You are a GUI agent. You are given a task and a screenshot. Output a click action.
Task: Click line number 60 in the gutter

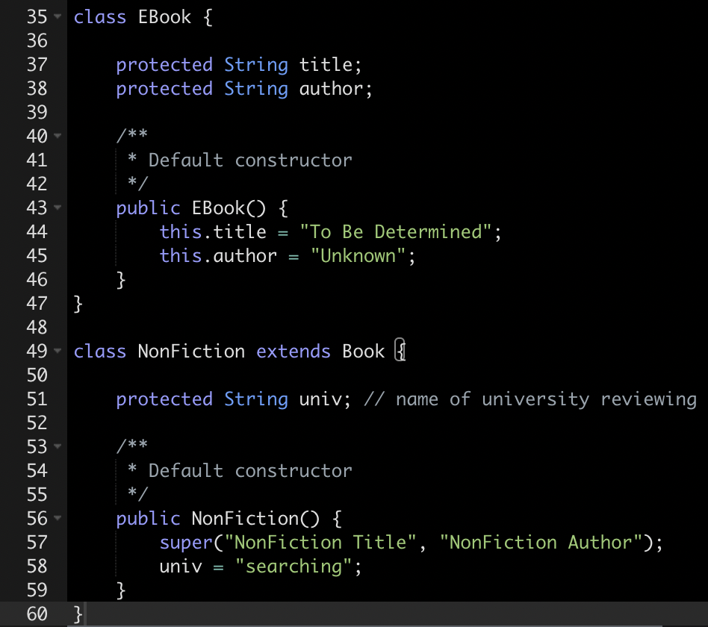pyautogui.click(x=36, y=614)
